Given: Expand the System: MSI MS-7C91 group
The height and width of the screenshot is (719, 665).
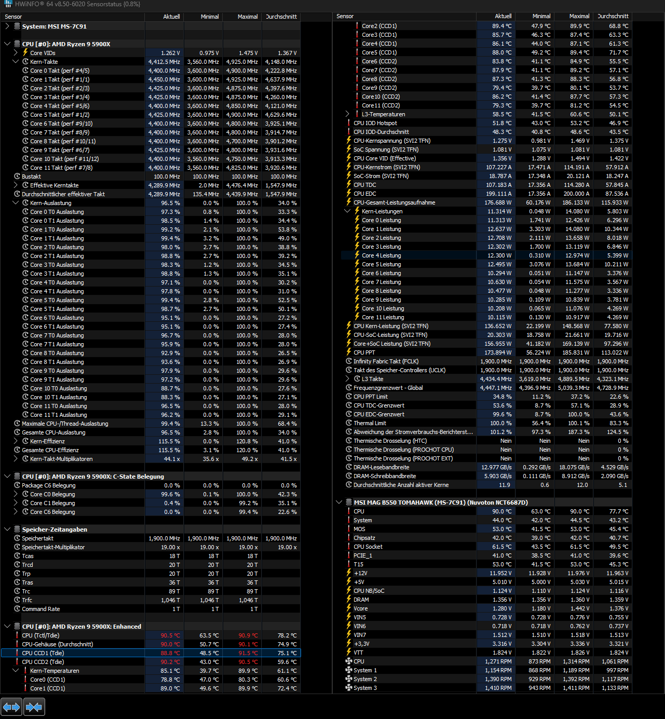Looking at the screenshot, I should pyautogui.click(x=7, y=26).
